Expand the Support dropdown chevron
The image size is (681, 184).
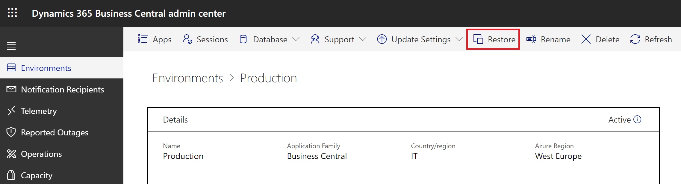pyautogui.click(x=363, y=39)
